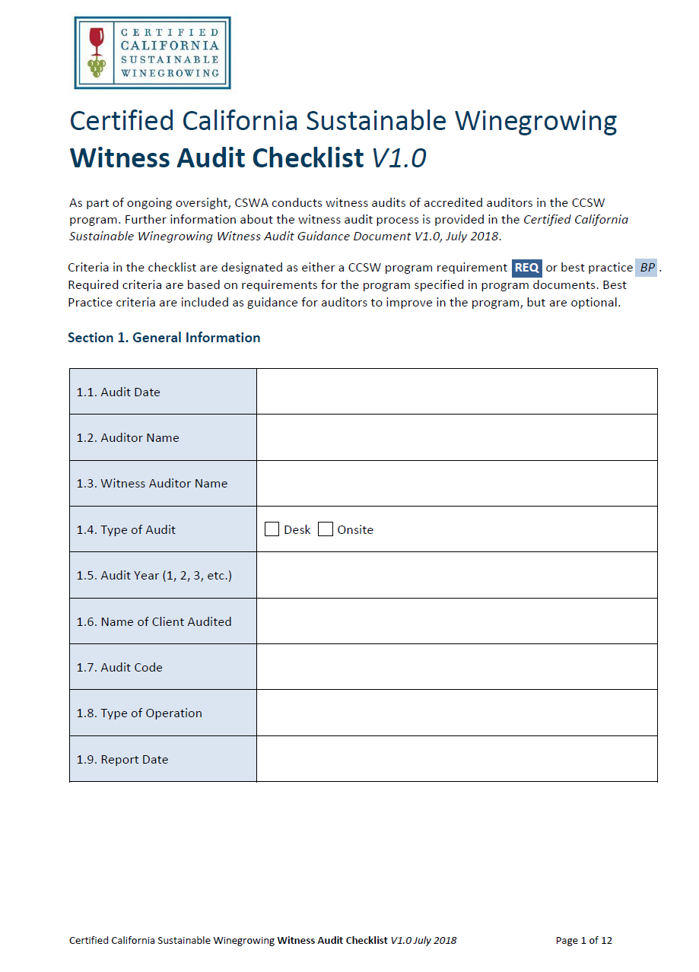699x972 pixels.
Task: Click the blue REQ requirement badge
Action: [526, 268]
